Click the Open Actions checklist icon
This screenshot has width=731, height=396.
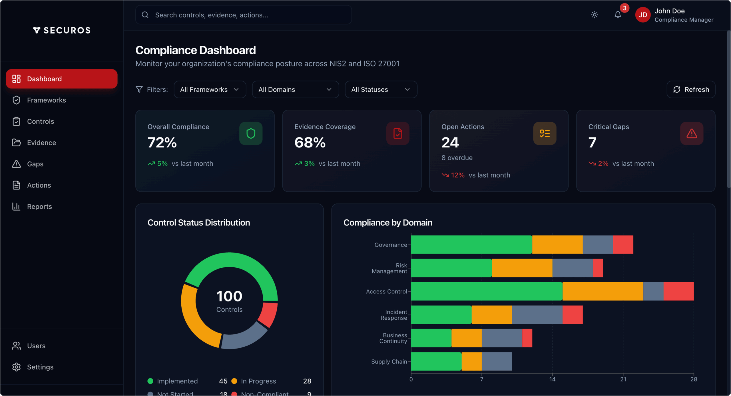[545, 133]
